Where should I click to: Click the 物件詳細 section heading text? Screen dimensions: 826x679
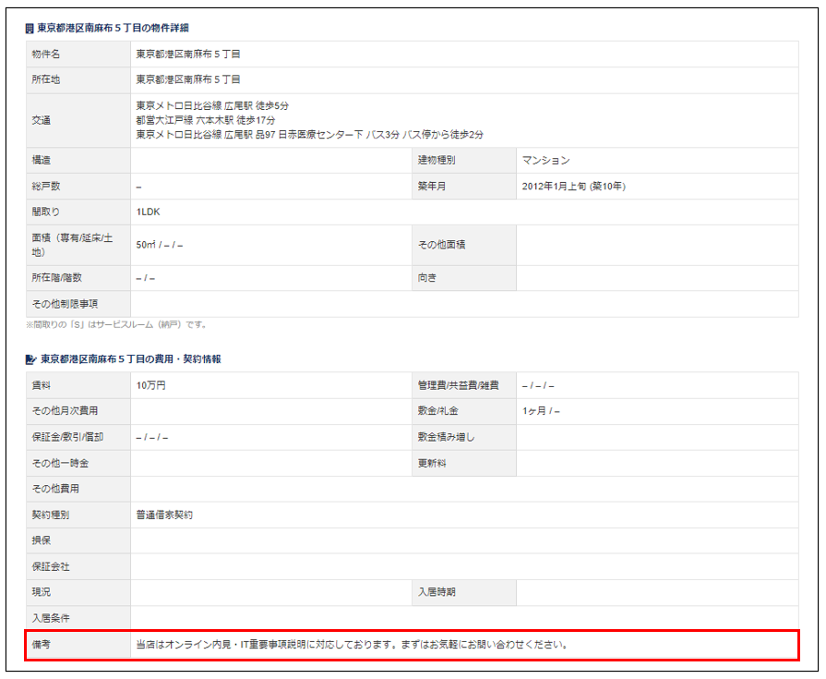coord(114,29)
